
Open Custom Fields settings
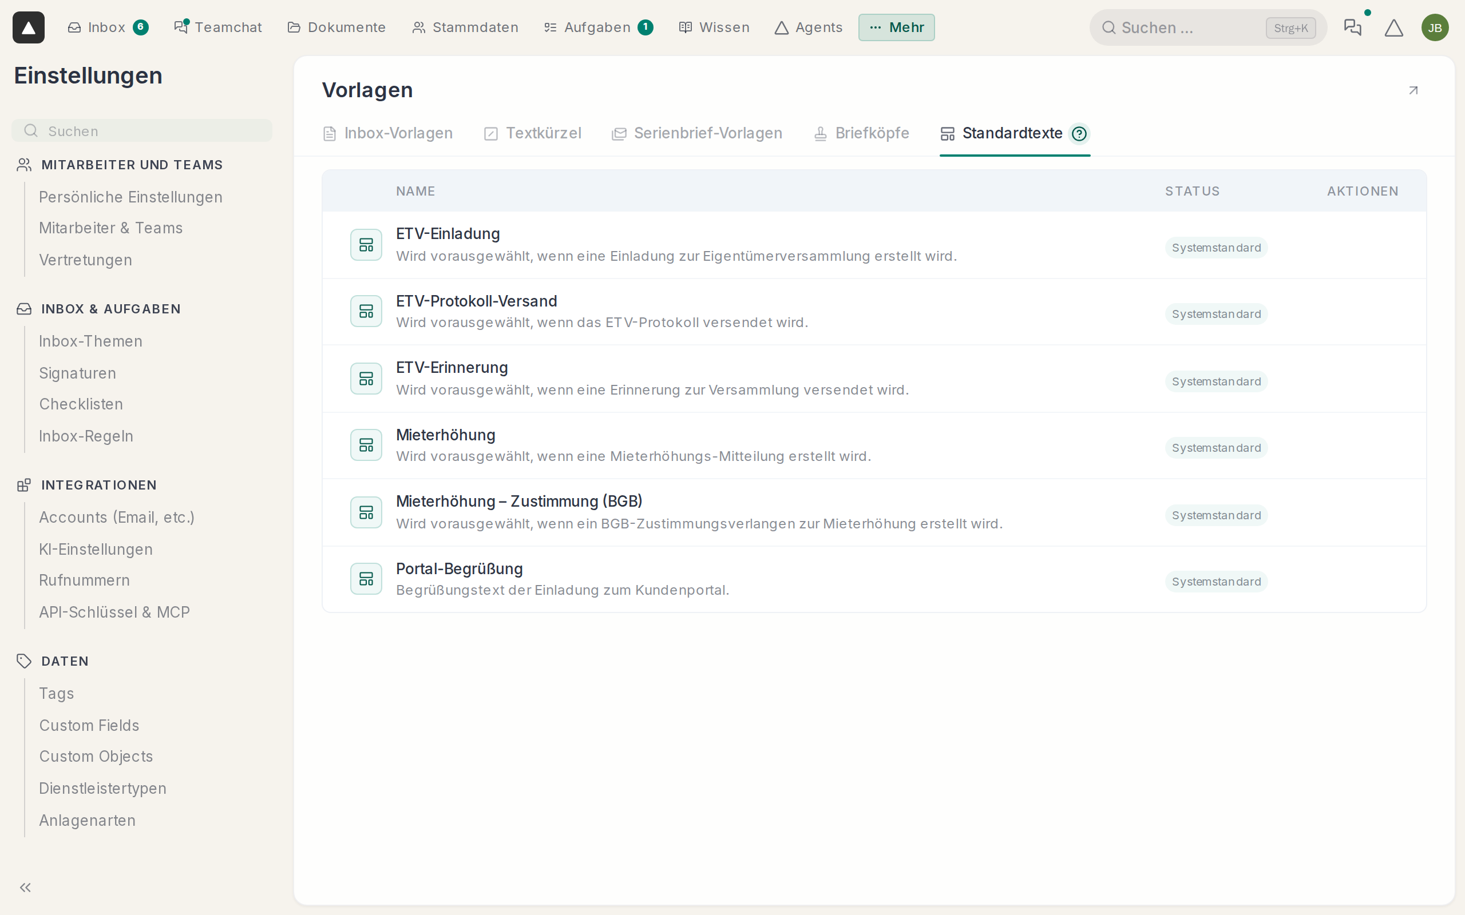coord(89,726)
